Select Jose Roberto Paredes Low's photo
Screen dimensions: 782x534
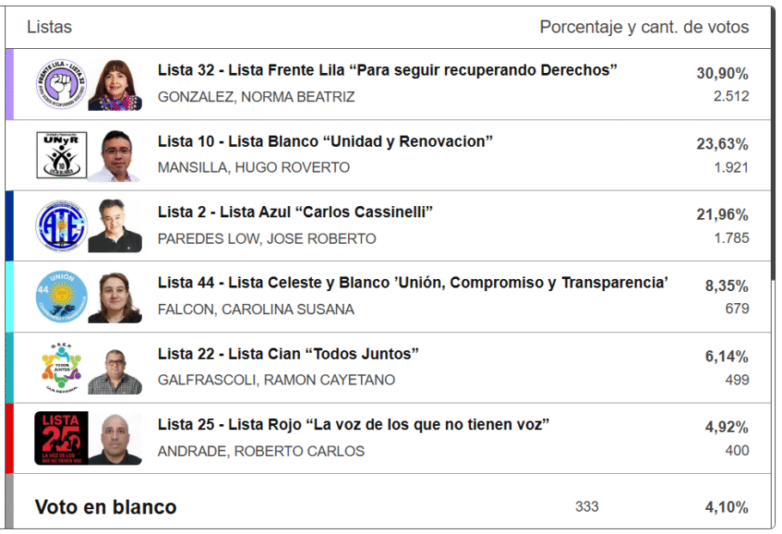coord(114,226)
